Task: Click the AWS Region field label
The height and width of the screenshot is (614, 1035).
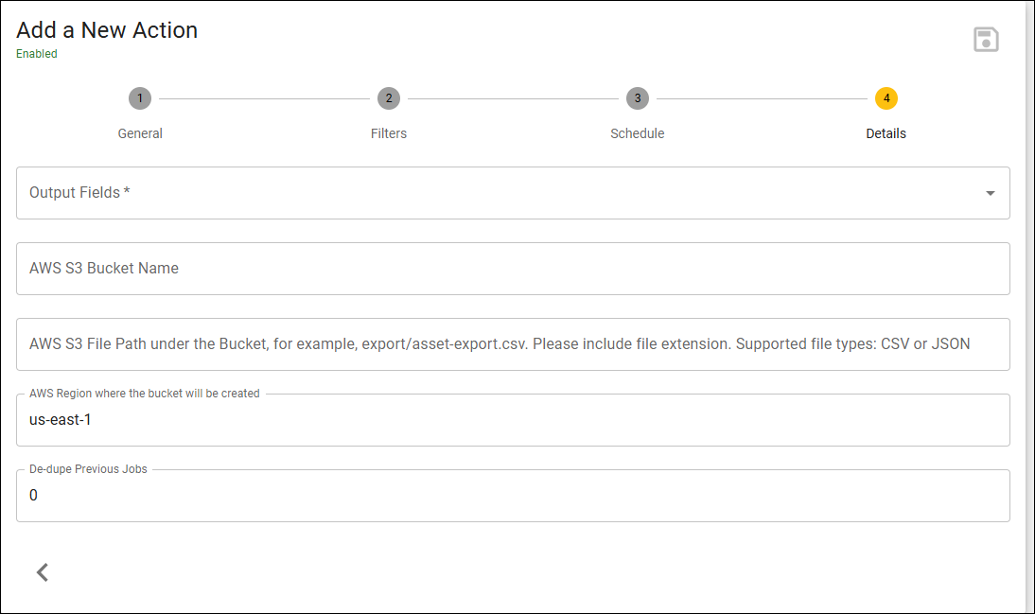Action: 145,394
